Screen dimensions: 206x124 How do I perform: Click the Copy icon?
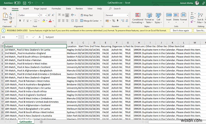pos(11,18)
